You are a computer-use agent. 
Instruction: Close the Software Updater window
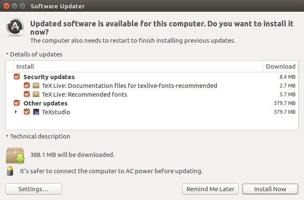[6, 6]
